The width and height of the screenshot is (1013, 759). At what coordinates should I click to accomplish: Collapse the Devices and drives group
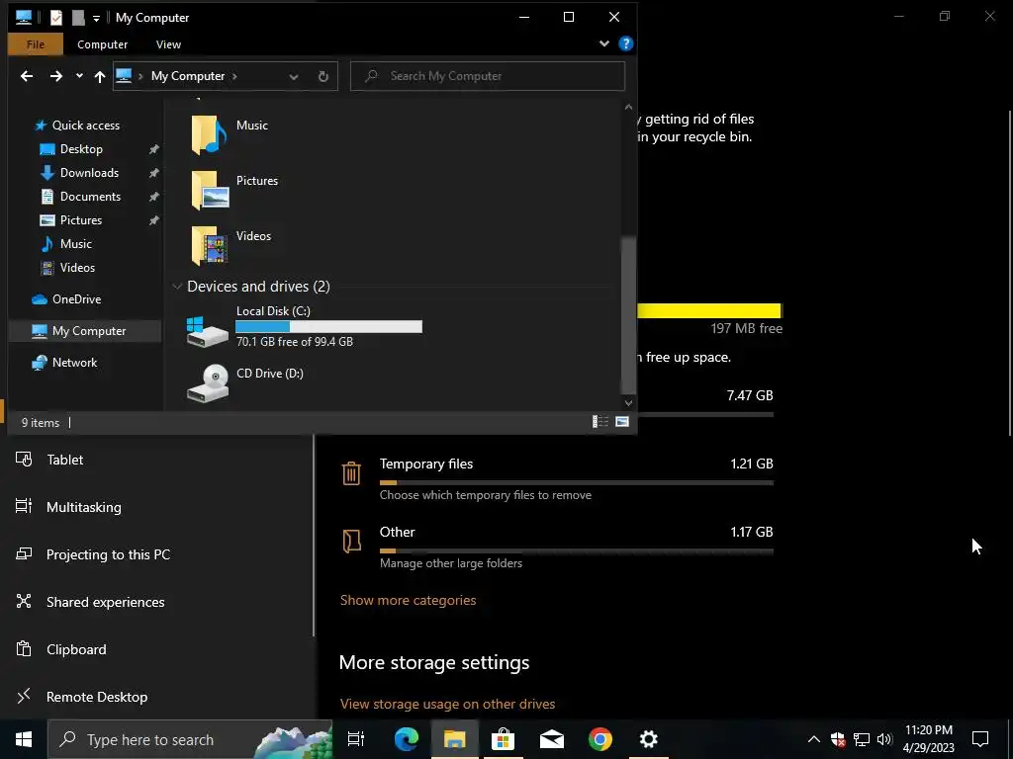coord(177,286)
